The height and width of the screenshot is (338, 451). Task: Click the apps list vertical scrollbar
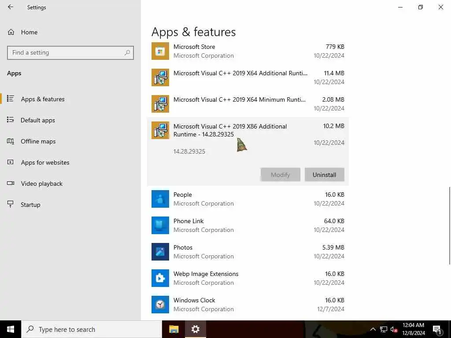(x=449, y=226)
